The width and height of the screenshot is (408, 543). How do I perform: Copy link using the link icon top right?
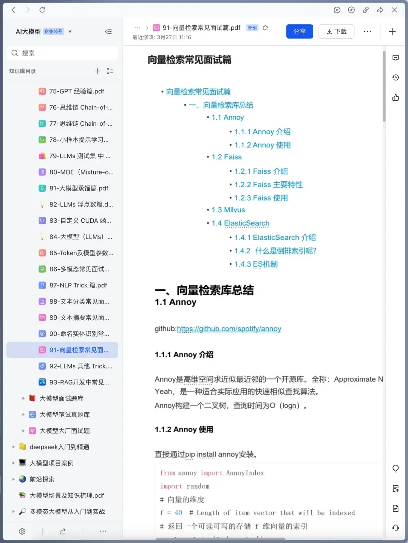365,10
